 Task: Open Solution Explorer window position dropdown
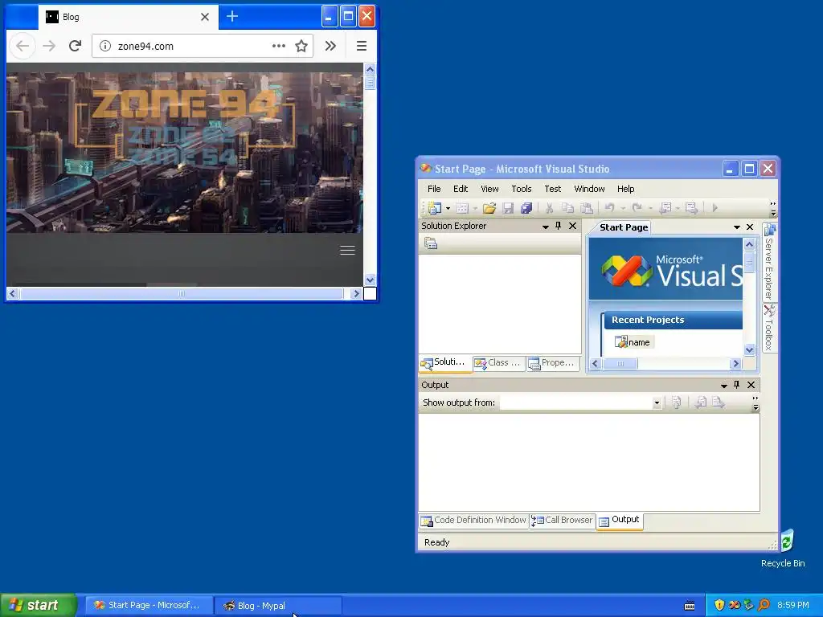pos(546,227)
